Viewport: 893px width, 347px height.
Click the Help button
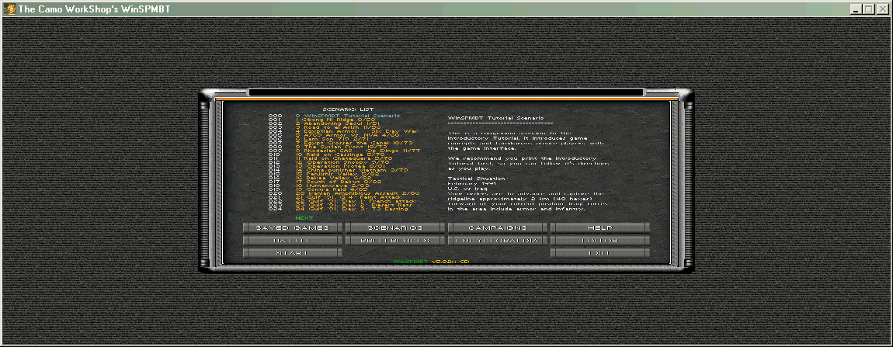point(599,227)
